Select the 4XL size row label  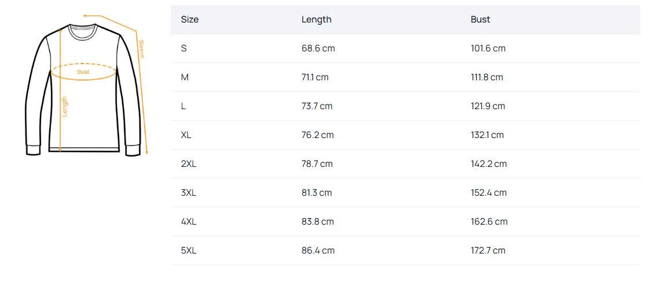click(189, 222)
